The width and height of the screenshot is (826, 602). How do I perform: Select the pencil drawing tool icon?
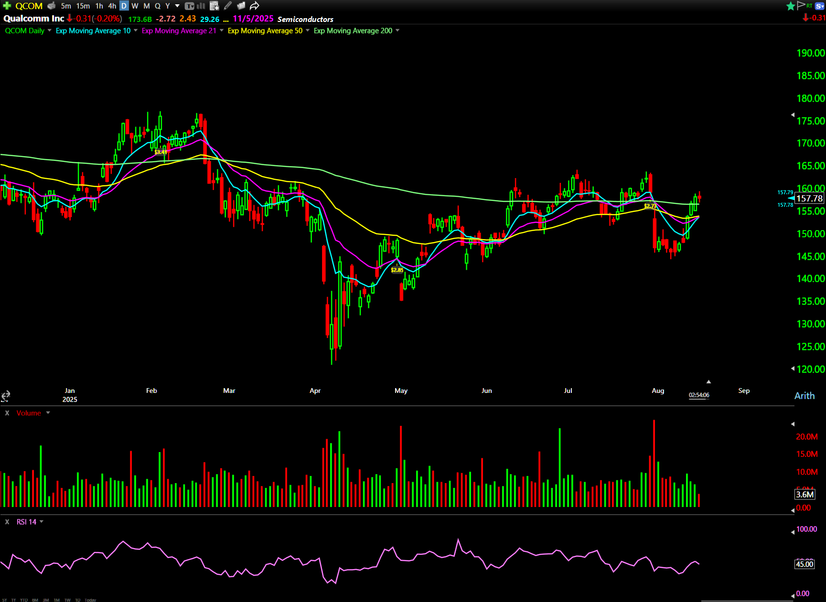[x=228, y=6]
